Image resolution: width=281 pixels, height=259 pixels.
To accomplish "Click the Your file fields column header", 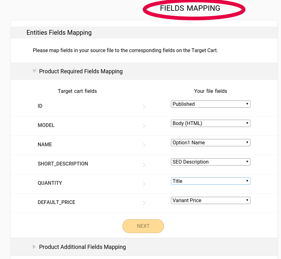I will coord(211,91).
